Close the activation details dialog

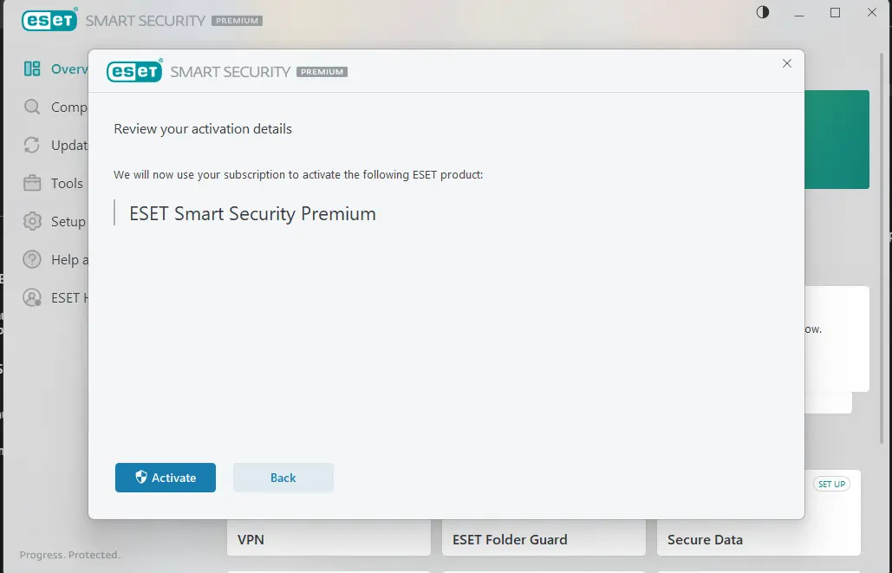pyautogui.click(x=787, y=63)
